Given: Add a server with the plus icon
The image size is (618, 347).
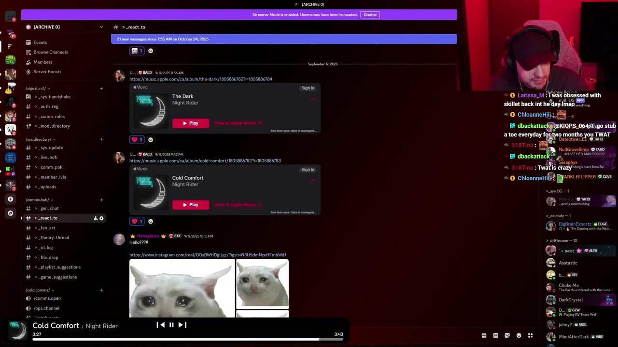Looking at the screenshot, I should pyautogui.click(x=10, y=199).
